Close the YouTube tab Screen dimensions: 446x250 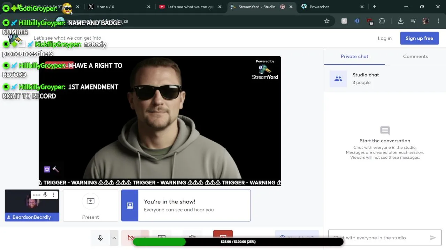(220, 7)
